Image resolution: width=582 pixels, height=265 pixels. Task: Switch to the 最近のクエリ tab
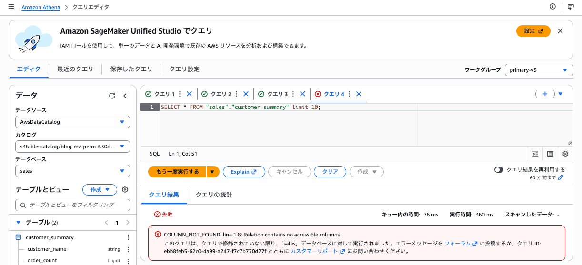(x=75, y=69)
